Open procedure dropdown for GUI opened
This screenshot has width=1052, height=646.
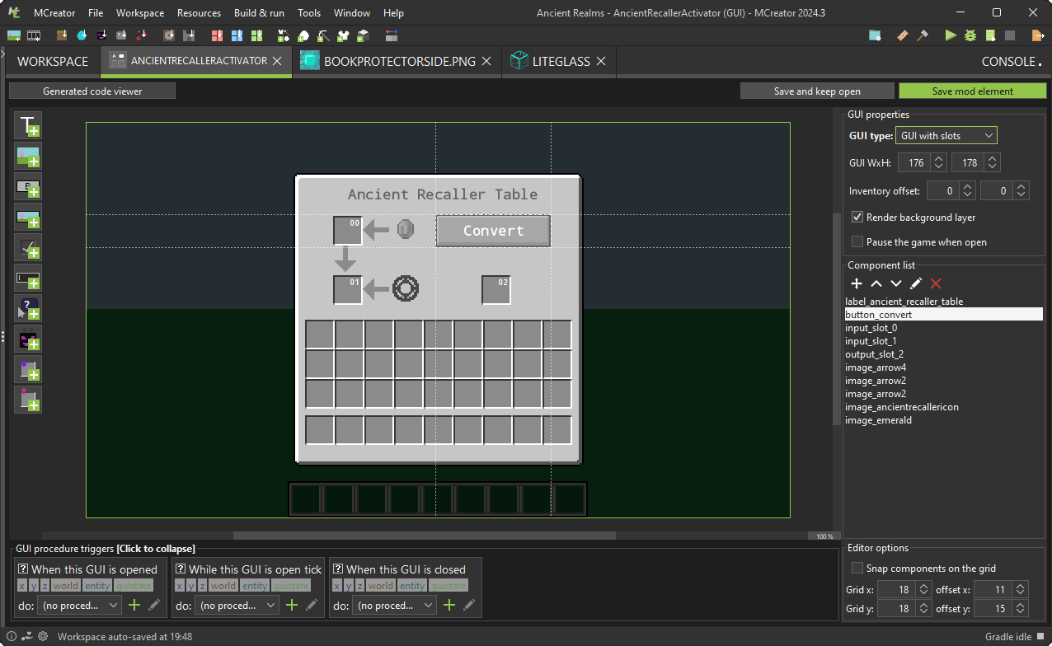click(x=79, y=605)
